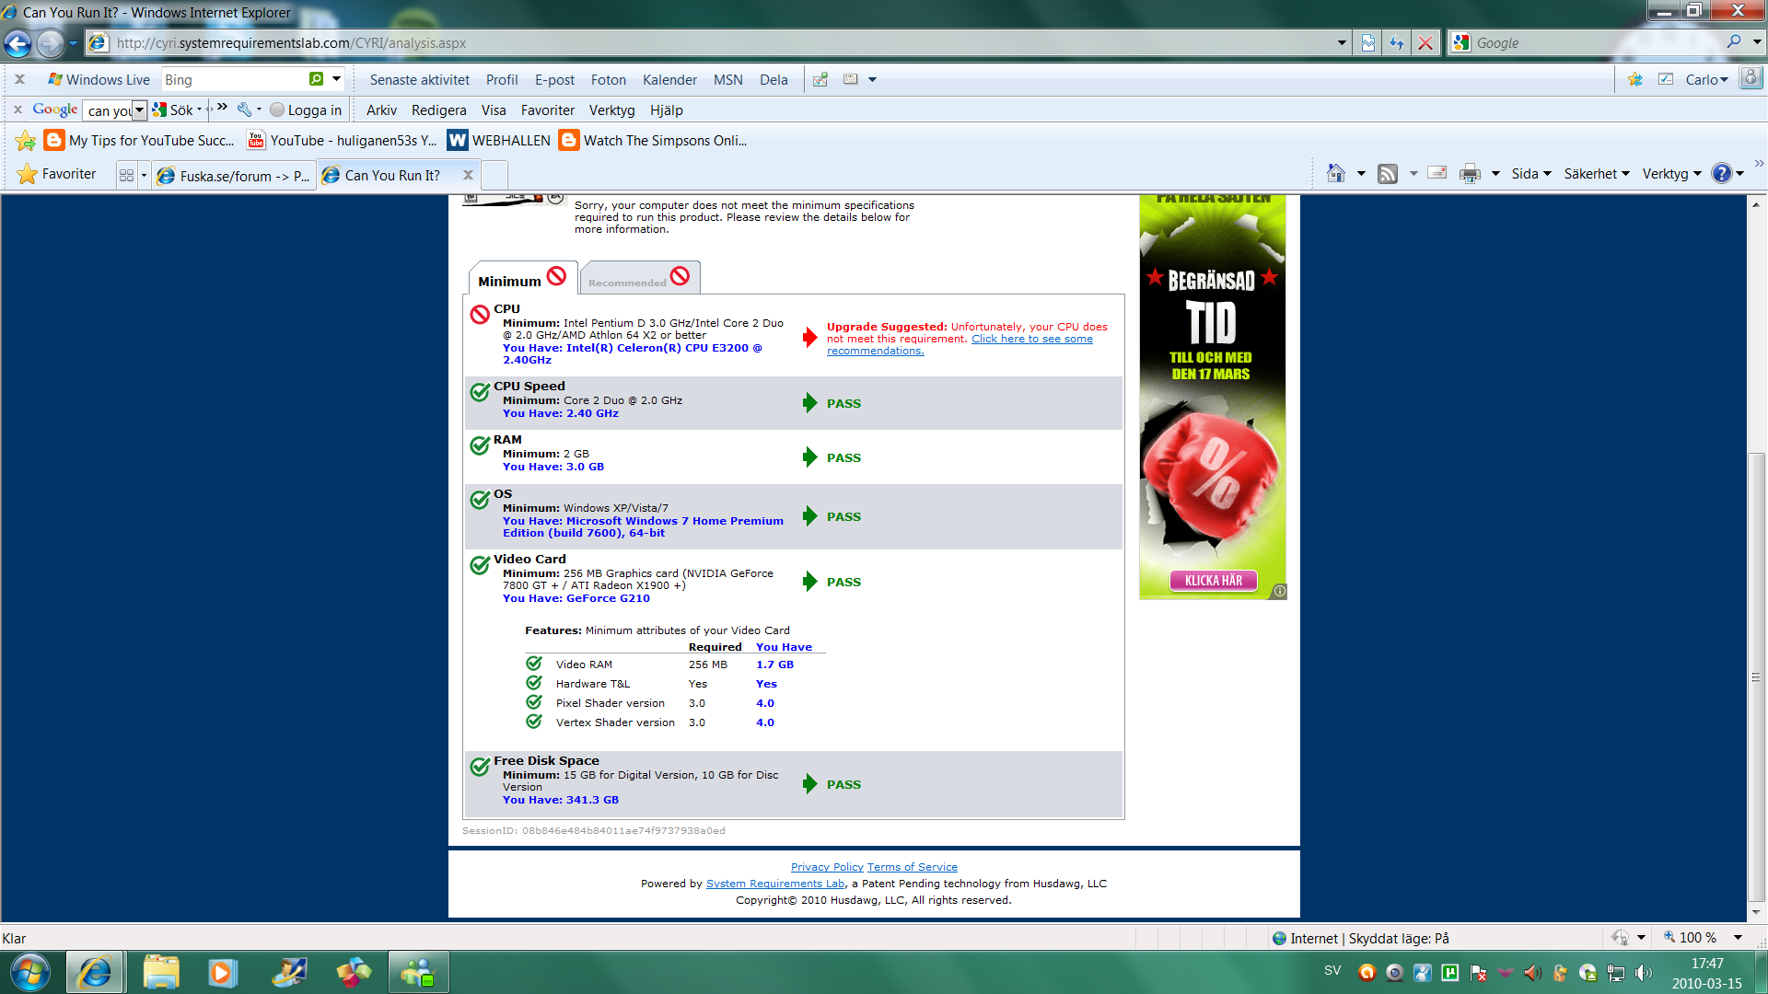Click the Google search input field

click(1598, 43)
